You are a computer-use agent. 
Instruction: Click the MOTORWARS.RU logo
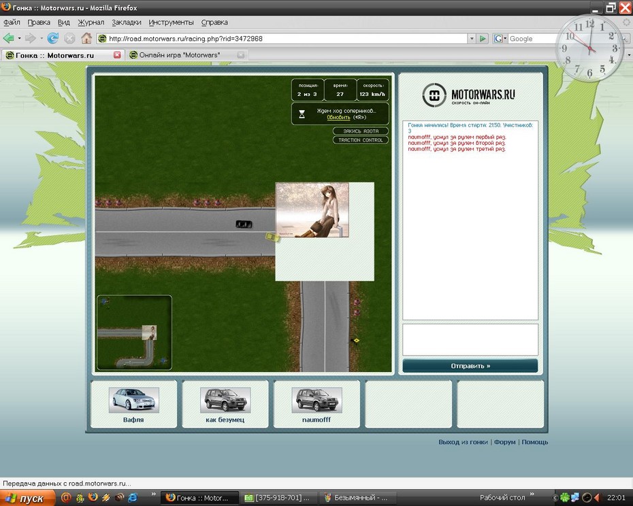point(469,95)
